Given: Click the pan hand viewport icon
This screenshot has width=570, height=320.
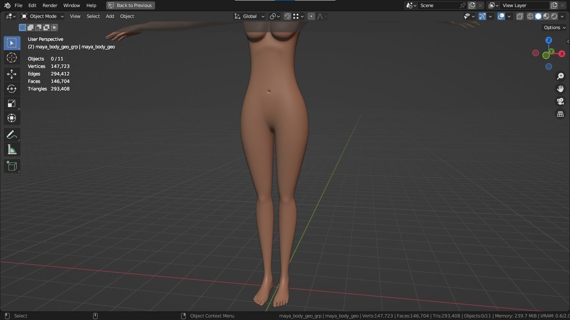Looking at the screenshot, I should 560,89.
